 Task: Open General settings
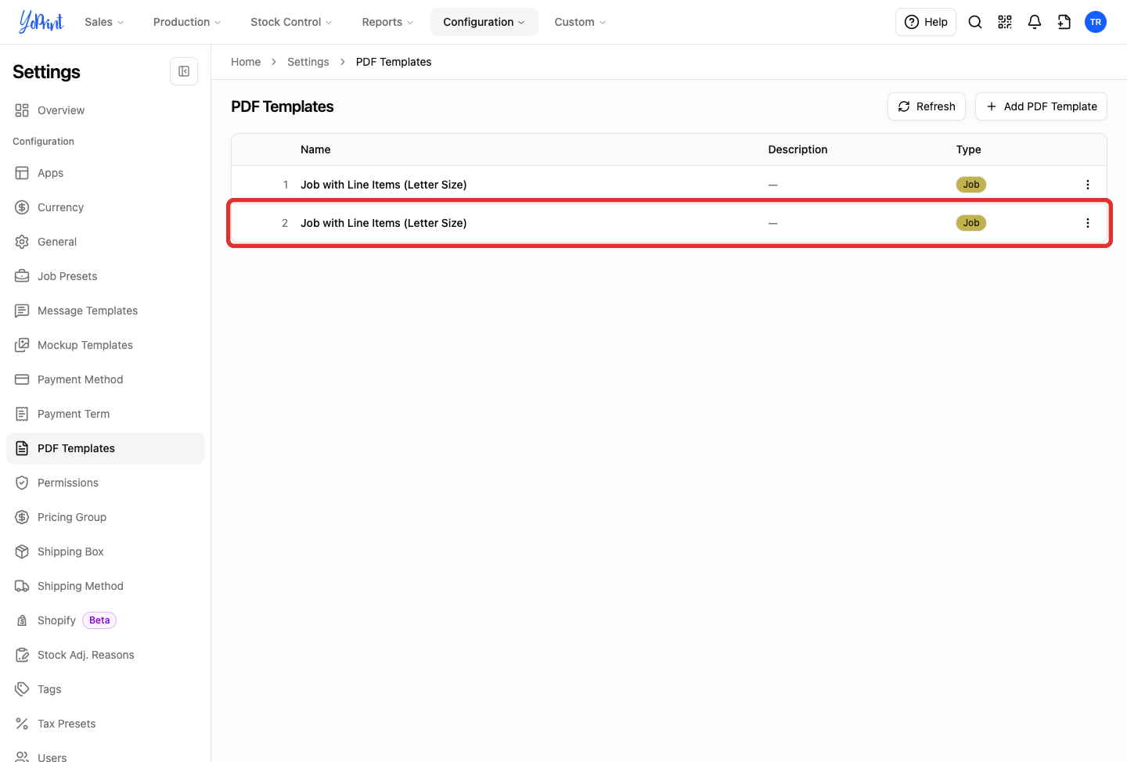(x=105, y=242)
